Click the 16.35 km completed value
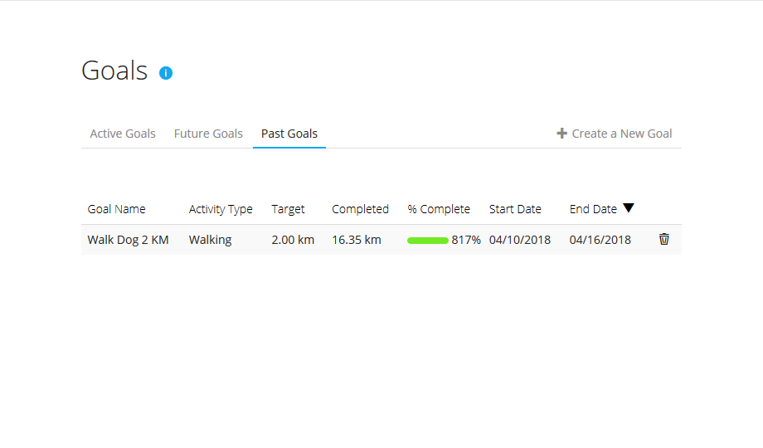 pyautogui.click(x=357, y=240)
